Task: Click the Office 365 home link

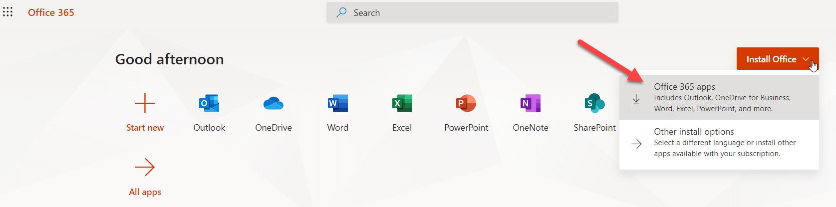Action: pyautogui.click(x=51, y=12)
